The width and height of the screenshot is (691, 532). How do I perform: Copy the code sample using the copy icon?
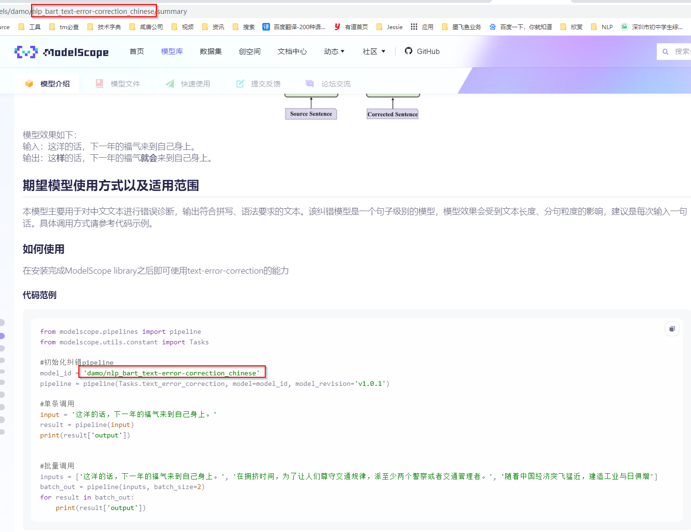(672, 329)
